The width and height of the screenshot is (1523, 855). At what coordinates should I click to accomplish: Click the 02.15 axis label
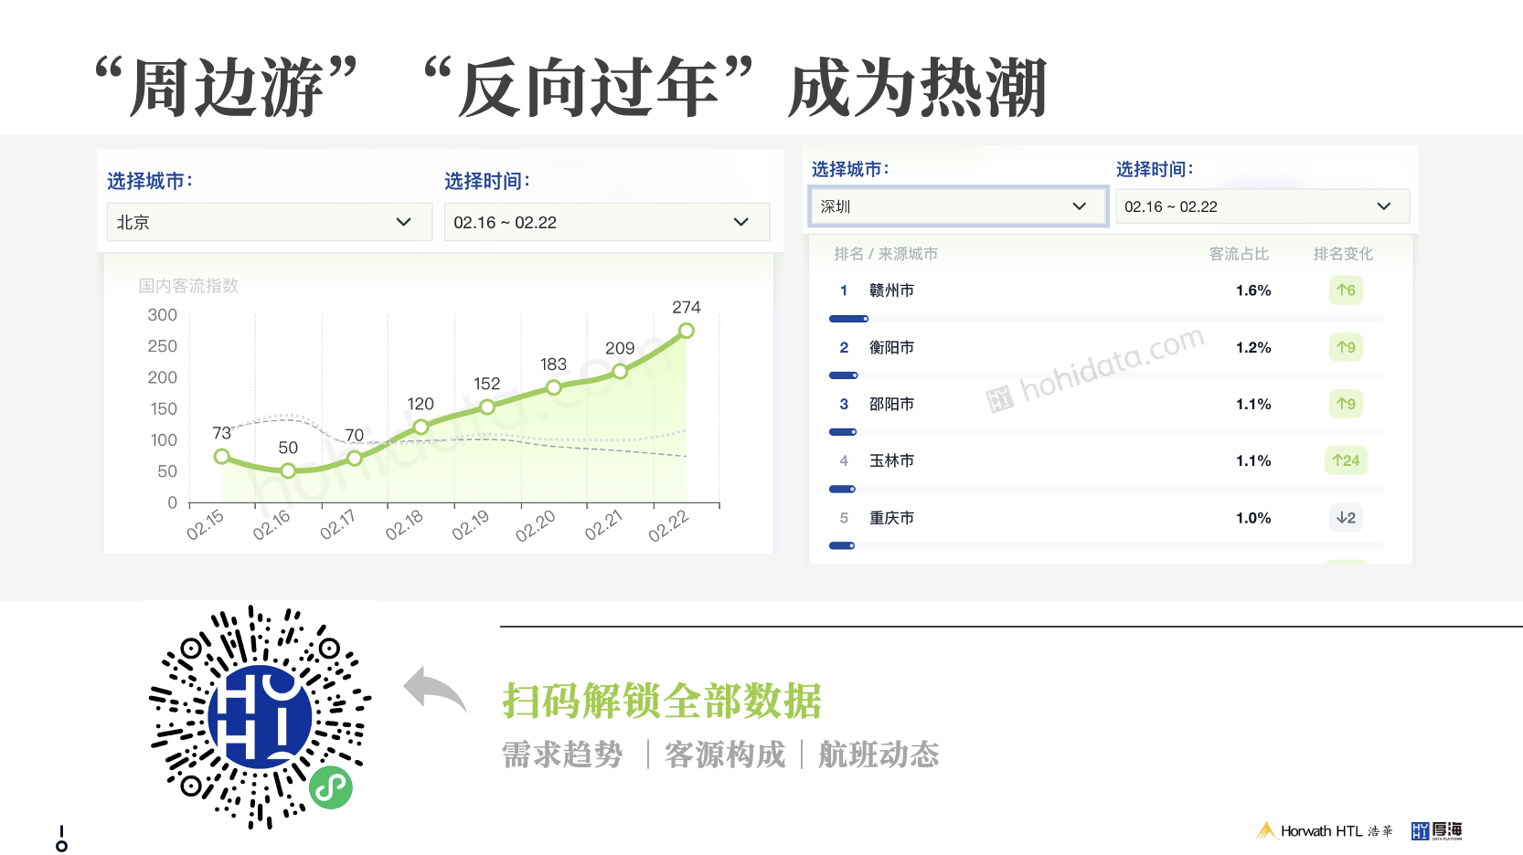205,525
